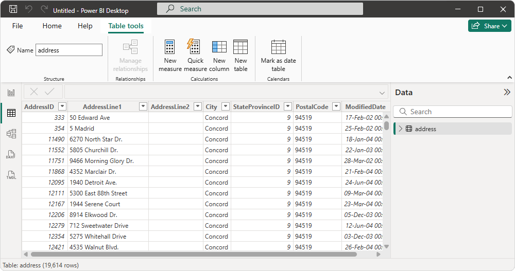Image resolution: width=515 pixels, height=271 pixels.
Task: Open City column filter dropdown
Action: (x=226, y=106)
